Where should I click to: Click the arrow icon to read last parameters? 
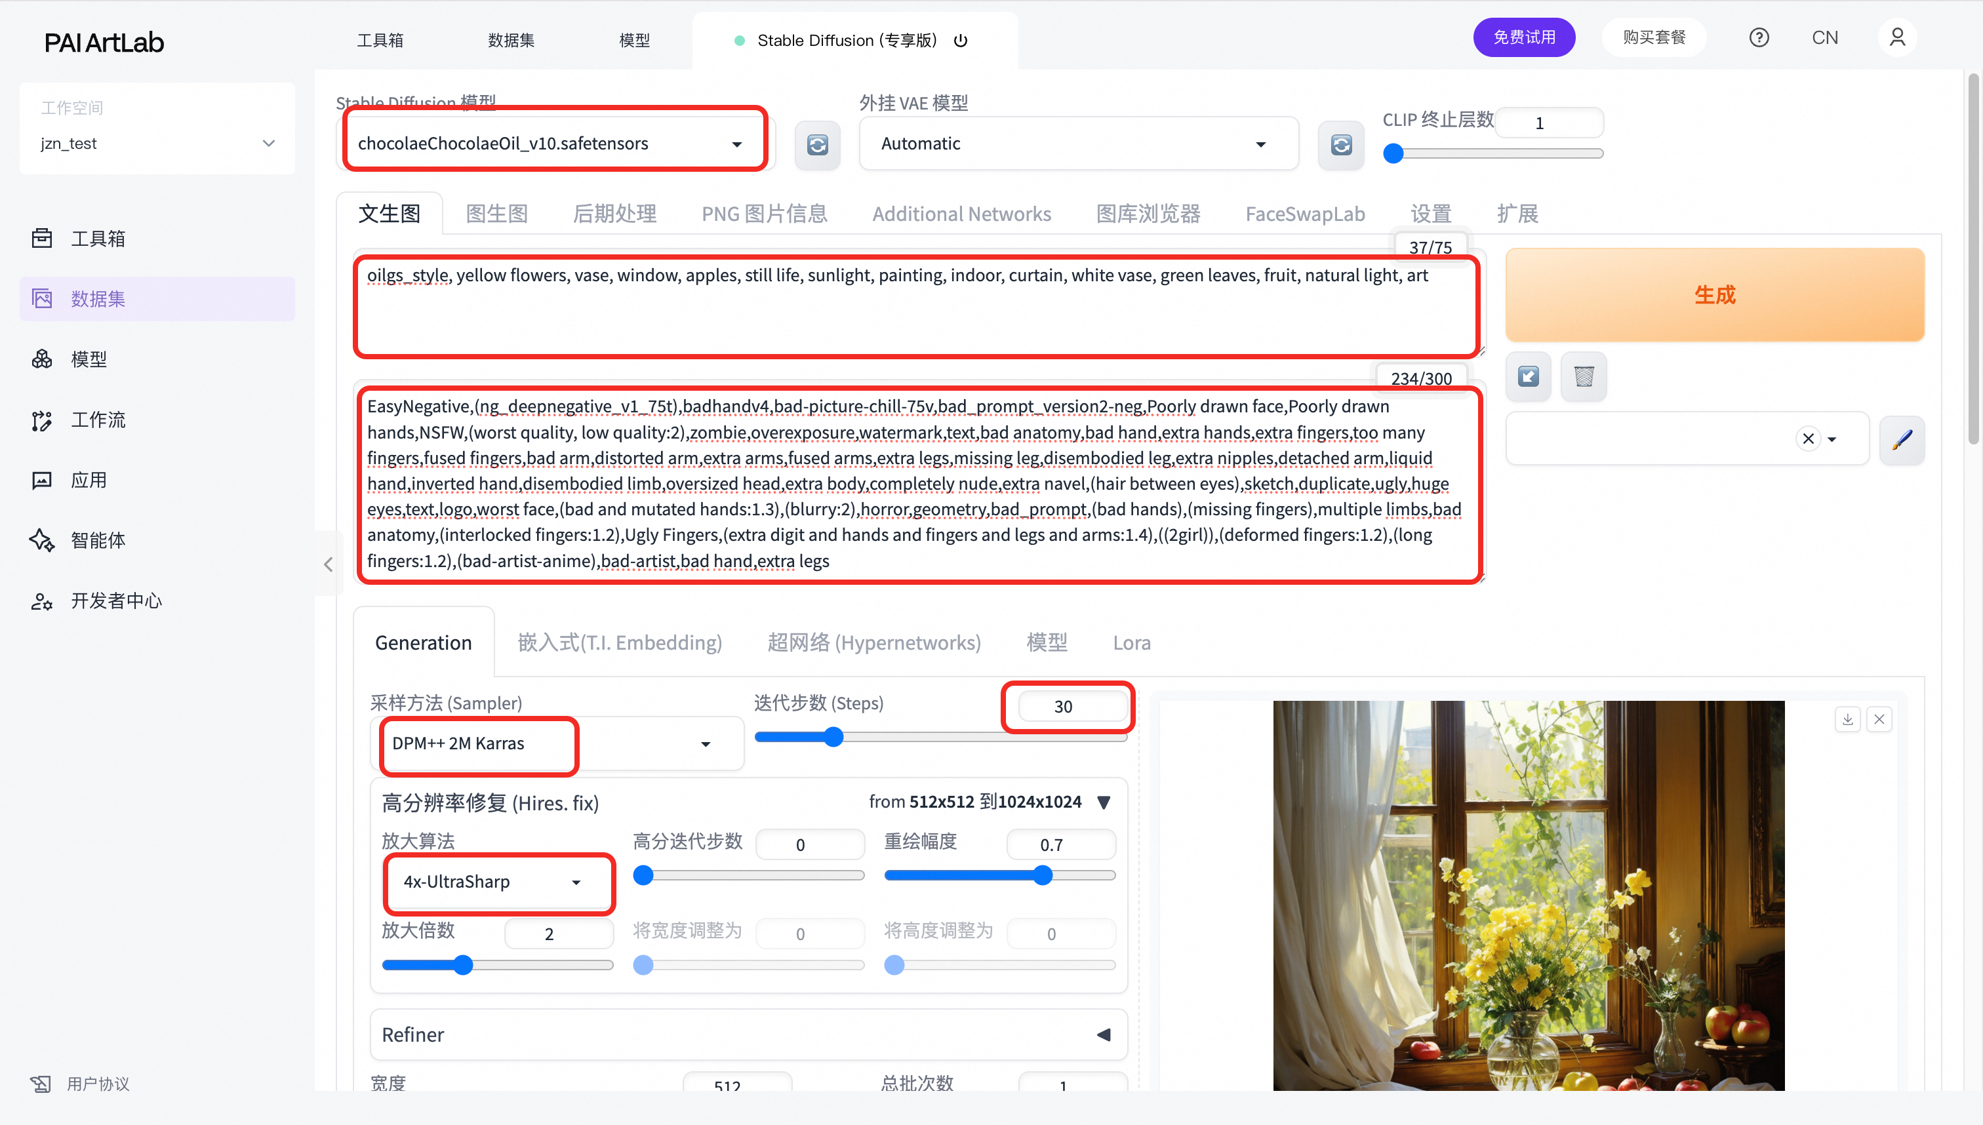pos(1528,376)
